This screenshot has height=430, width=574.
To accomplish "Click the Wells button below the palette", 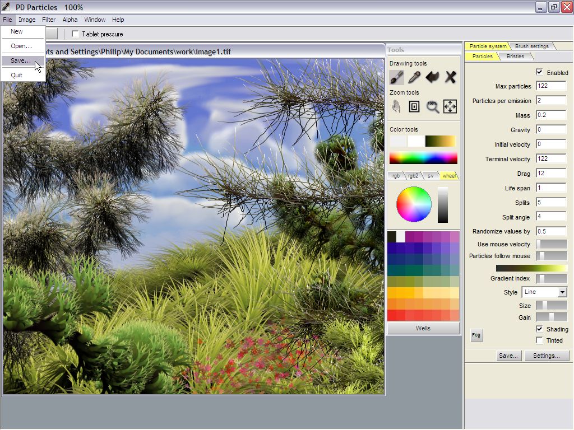I will click(423, 328).
